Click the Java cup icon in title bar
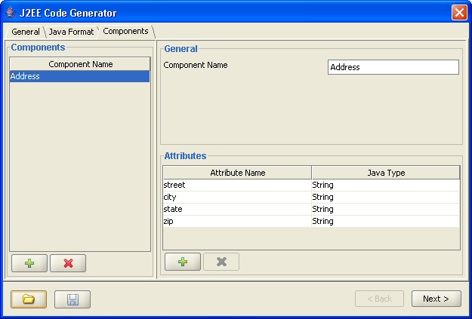 [11, 13]
